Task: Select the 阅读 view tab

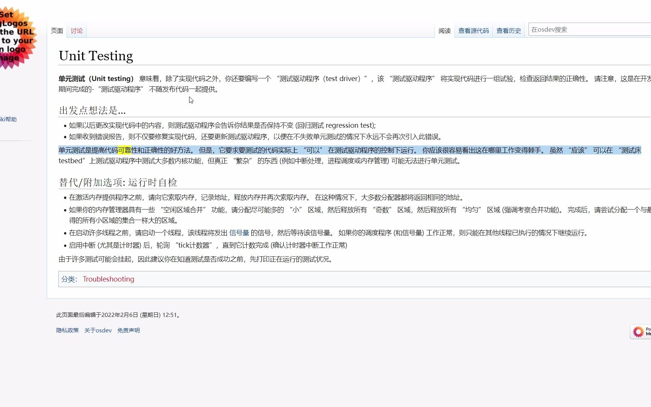Action: pyautogui.click(x=445, y=31)
